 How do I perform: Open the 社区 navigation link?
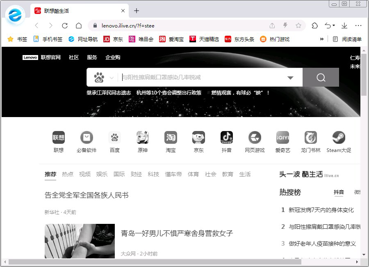point(74,58)
